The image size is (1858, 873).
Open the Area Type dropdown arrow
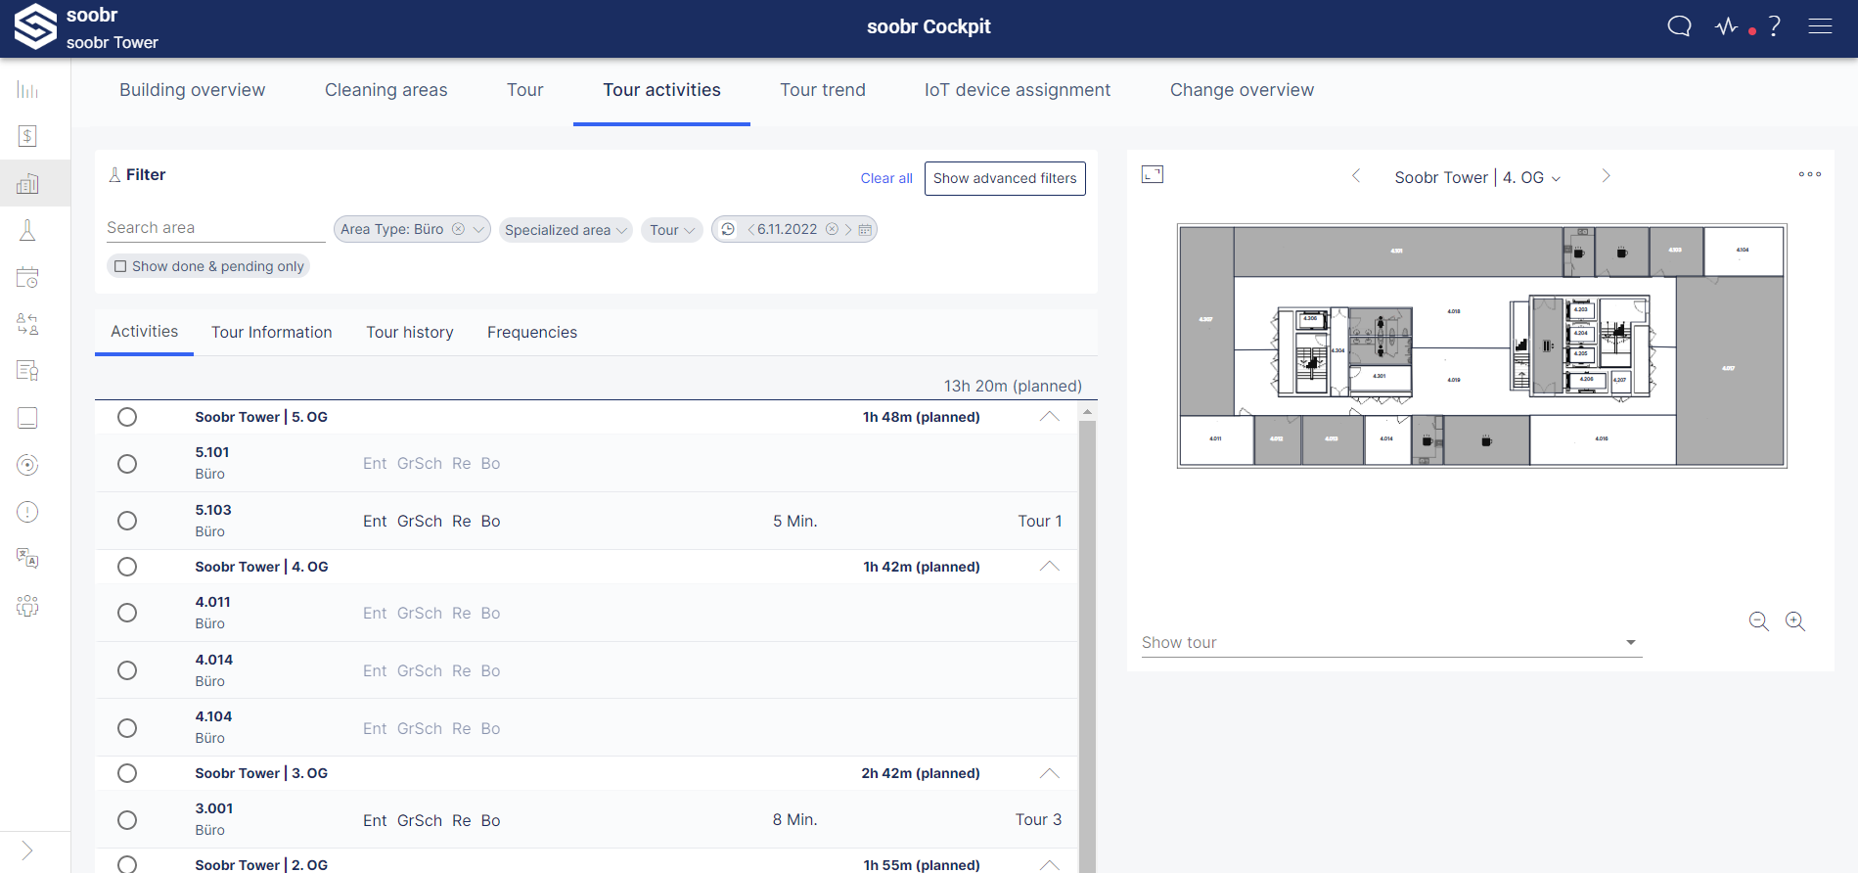478,230
